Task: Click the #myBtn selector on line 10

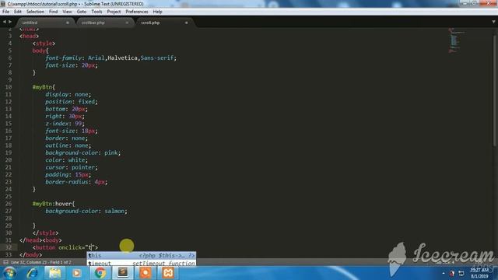Action: (44, 87)
